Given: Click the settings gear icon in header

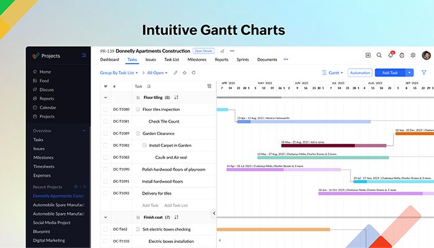Looking at the screenshot, I should (413, 55).
